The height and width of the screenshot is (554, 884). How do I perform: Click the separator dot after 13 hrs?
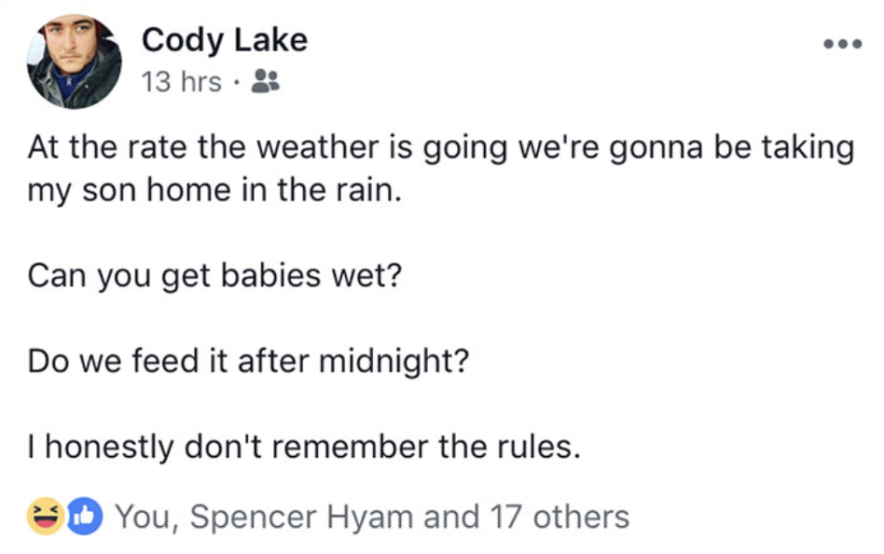[x=237, y=83]
